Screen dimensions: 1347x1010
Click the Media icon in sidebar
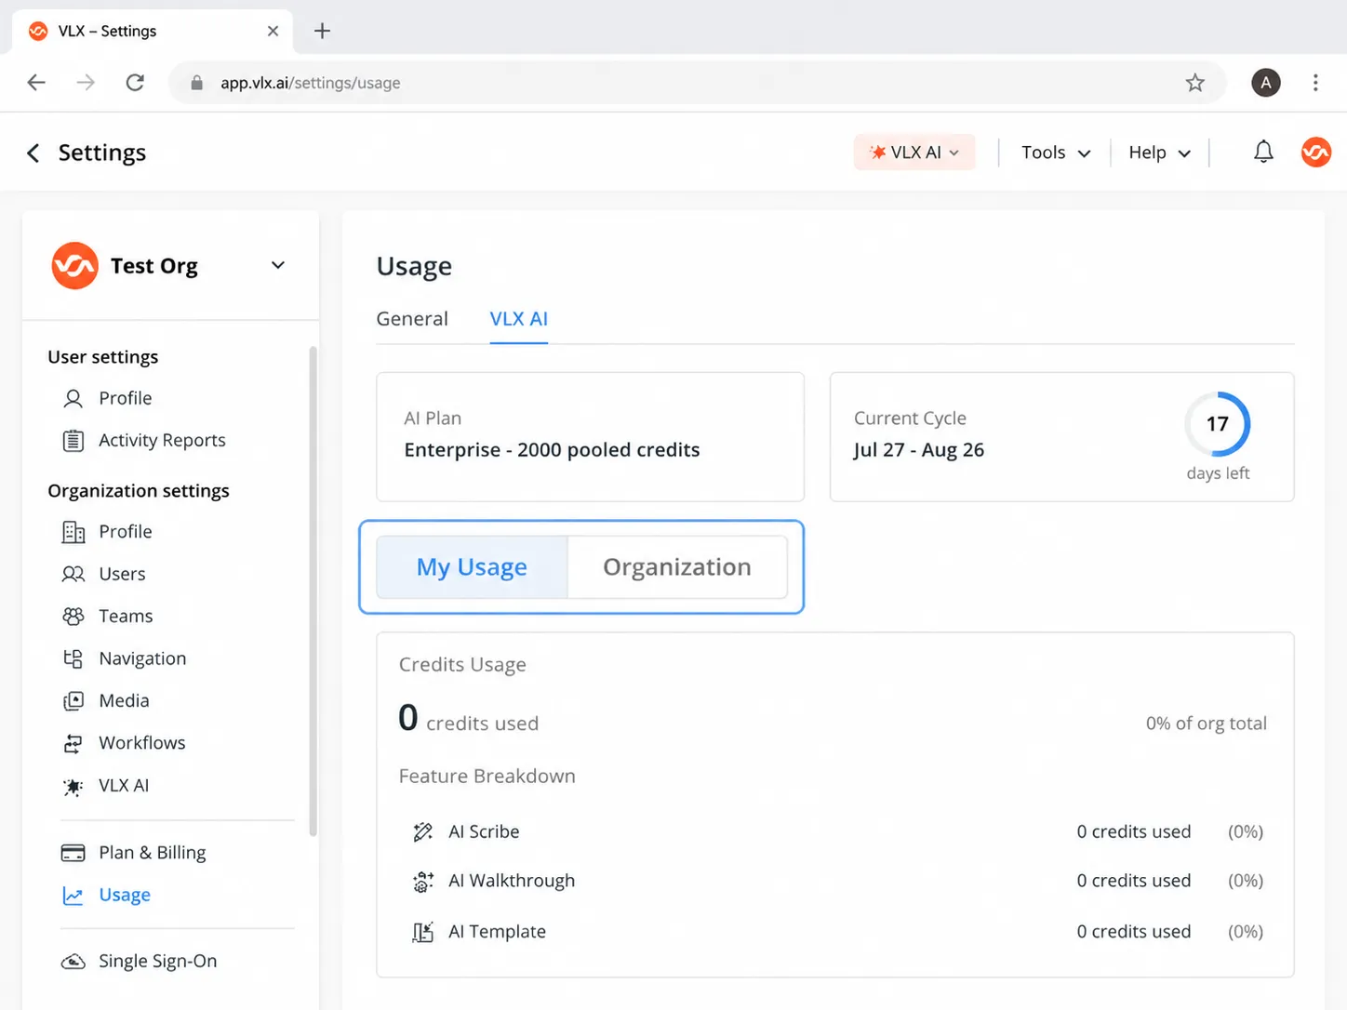pyautogui.click(x=73, y=701)
